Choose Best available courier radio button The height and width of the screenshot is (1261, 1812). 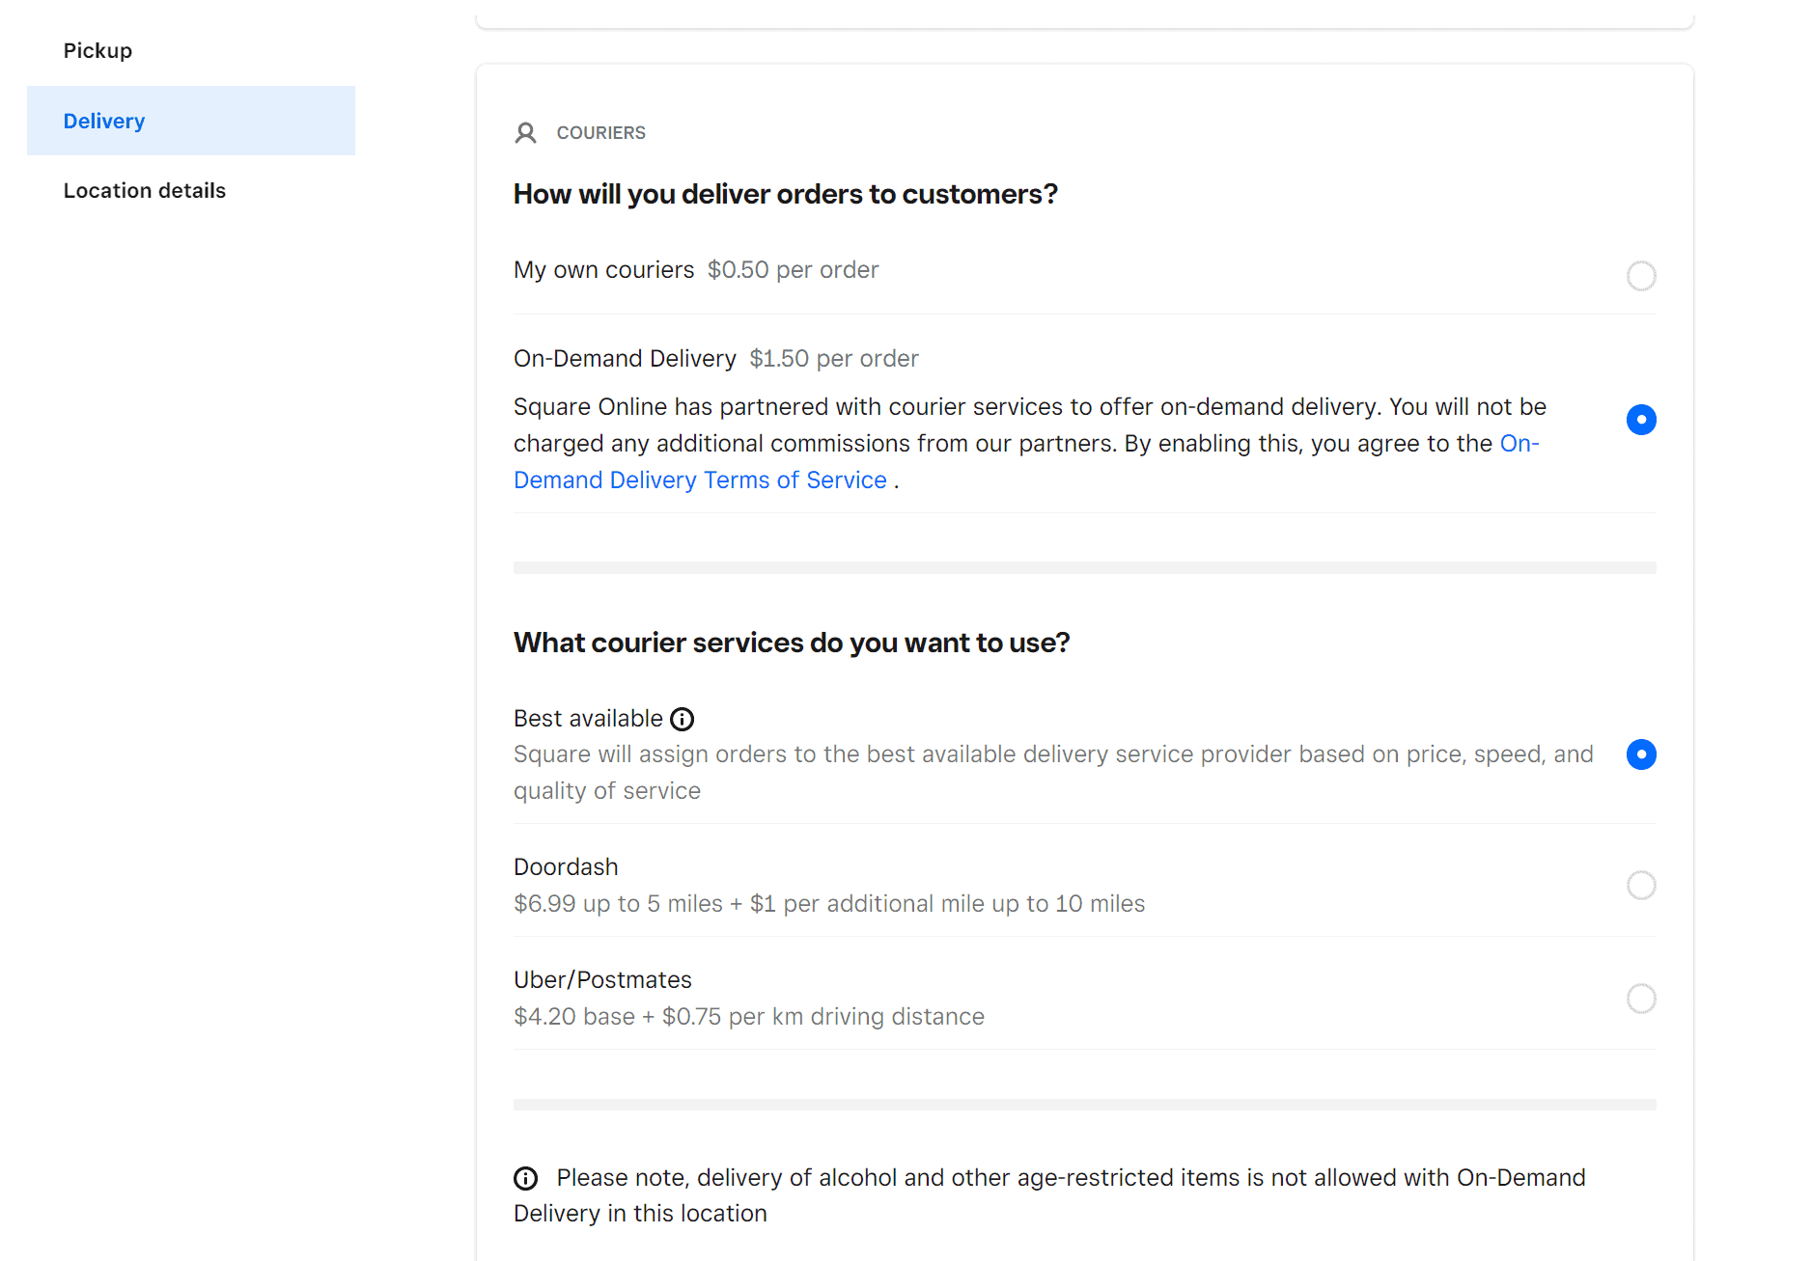(x=1641, y=754)
